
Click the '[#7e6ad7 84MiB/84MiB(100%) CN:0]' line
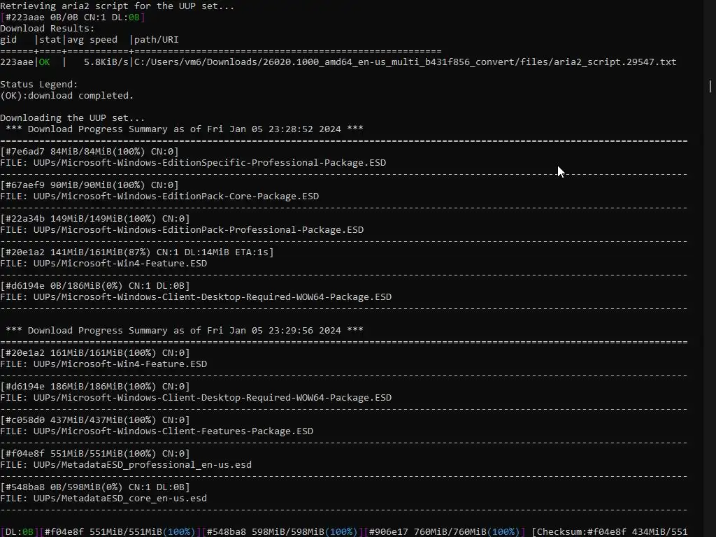pyautogui.click(x=89, y=152)
